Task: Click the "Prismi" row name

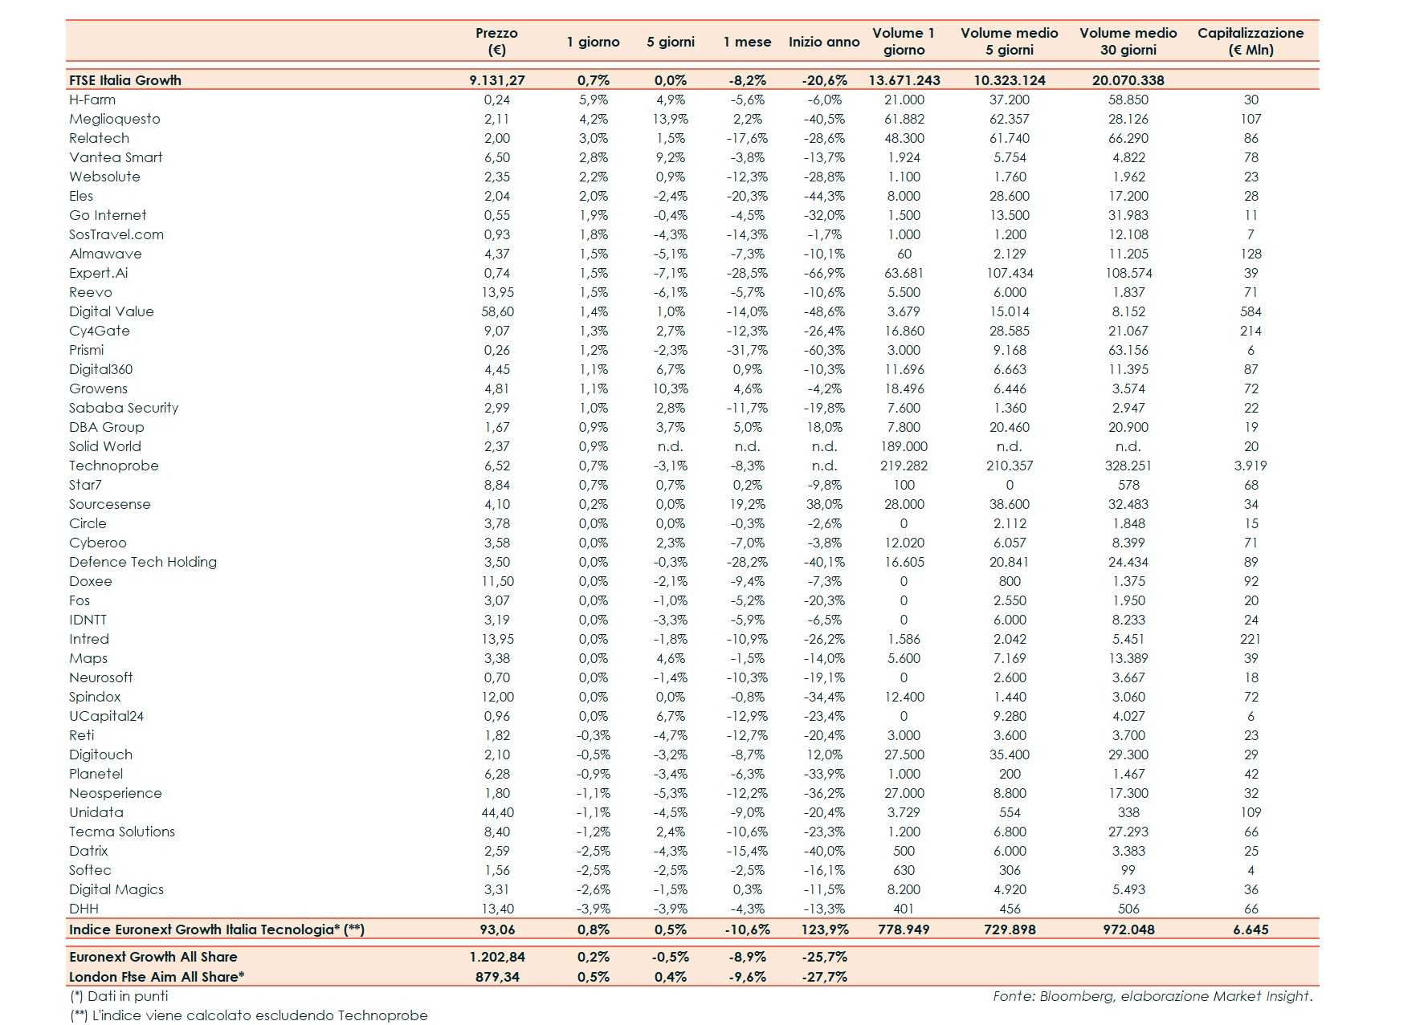Action: point(87,350)
